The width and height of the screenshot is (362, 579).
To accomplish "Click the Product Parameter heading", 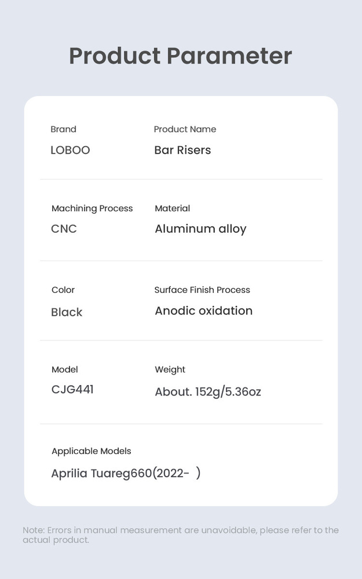I will pos(181,56).
